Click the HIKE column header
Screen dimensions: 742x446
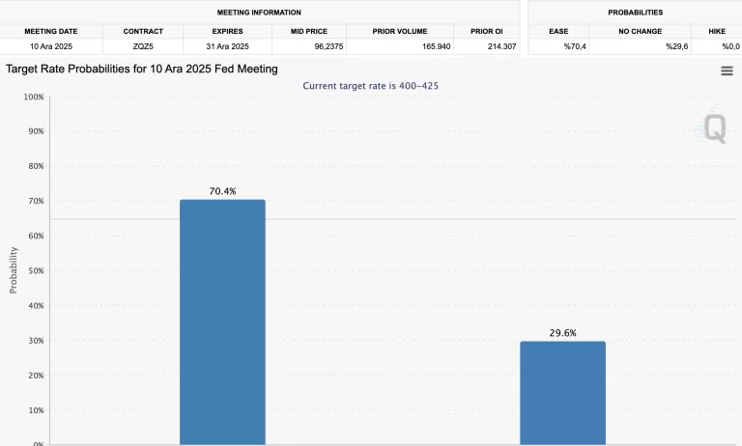point(717,31)
